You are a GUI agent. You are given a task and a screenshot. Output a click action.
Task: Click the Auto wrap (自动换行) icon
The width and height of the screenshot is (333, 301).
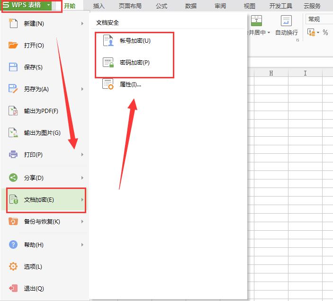point(286,20)
